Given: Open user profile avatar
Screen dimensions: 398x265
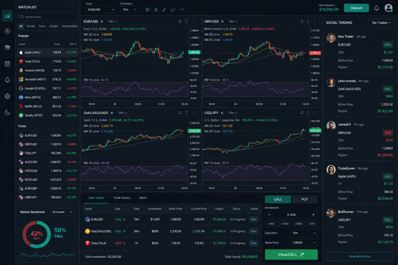Looking at the screenshot, I should click(x=388, y=8).
